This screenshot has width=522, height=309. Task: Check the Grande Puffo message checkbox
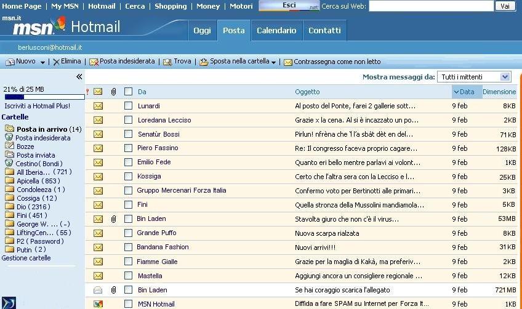tap(128, 233)
